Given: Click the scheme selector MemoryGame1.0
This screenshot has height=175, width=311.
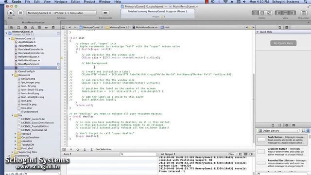Looking at the screenshot, I should coord(39,13).
